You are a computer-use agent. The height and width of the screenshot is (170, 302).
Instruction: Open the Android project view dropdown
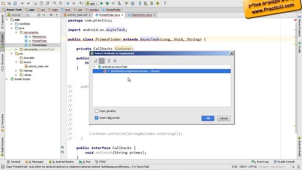point(18,15)
